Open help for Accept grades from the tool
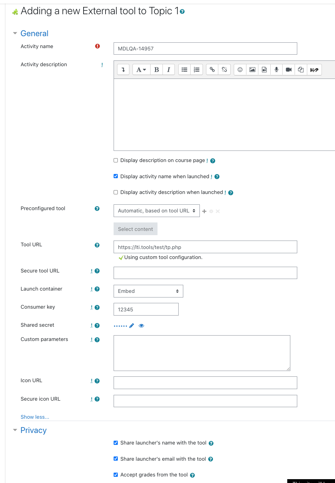This screenshot has height=483, width=335. pyautogui.click(x=193, y=475)
